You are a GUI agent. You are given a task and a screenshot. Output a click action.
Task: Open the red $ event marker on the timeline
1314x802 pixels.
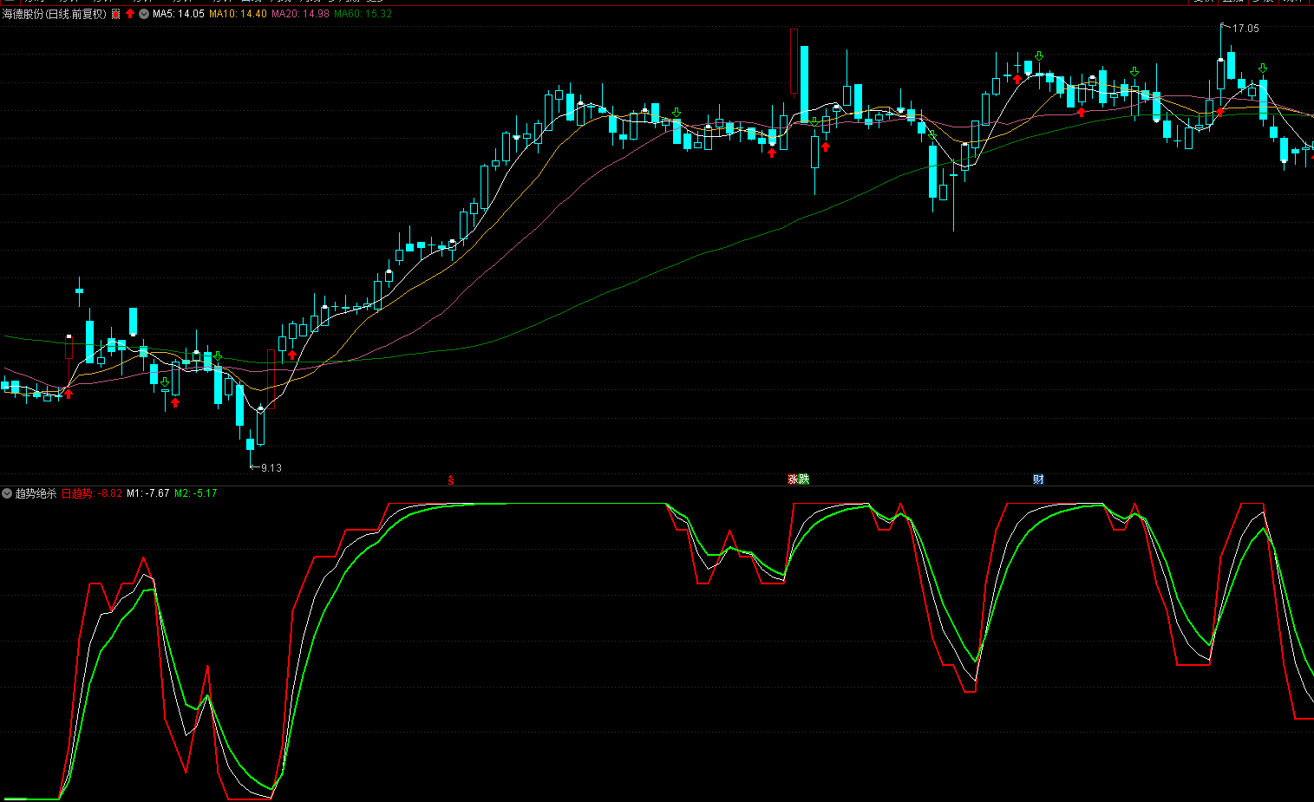pyautogui.click(x=451, y=479)
